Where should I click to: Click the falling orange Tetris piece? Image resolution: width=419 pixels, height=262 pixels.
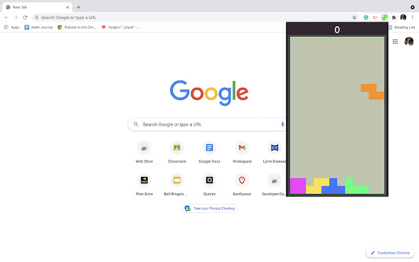pos(373,92)
